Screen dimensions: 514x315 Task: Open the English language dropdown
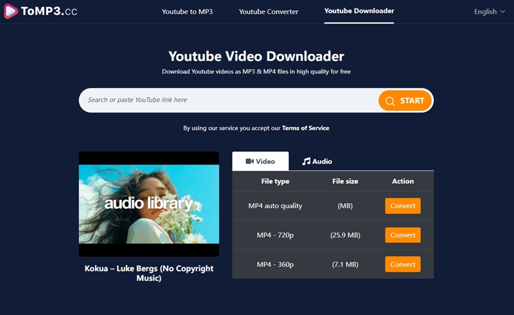tap(489, 12)
